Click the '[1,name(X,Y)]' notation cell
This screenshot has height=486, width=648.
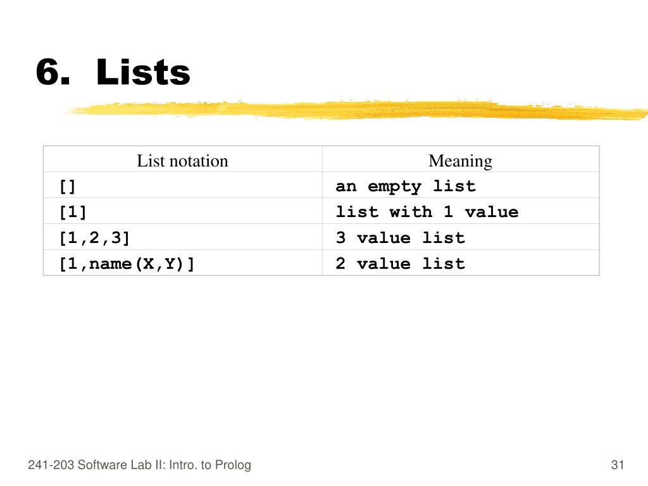tap(183, 263)
